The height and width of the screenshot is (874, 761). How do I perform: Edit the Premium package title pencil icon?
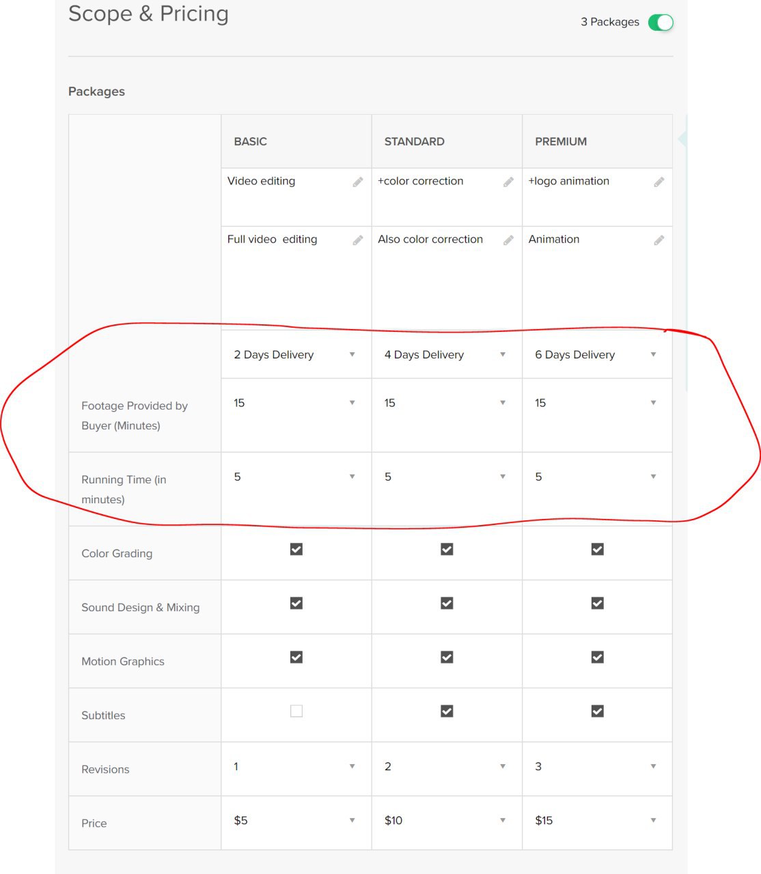pyautogui.click(x=659, y=182)
